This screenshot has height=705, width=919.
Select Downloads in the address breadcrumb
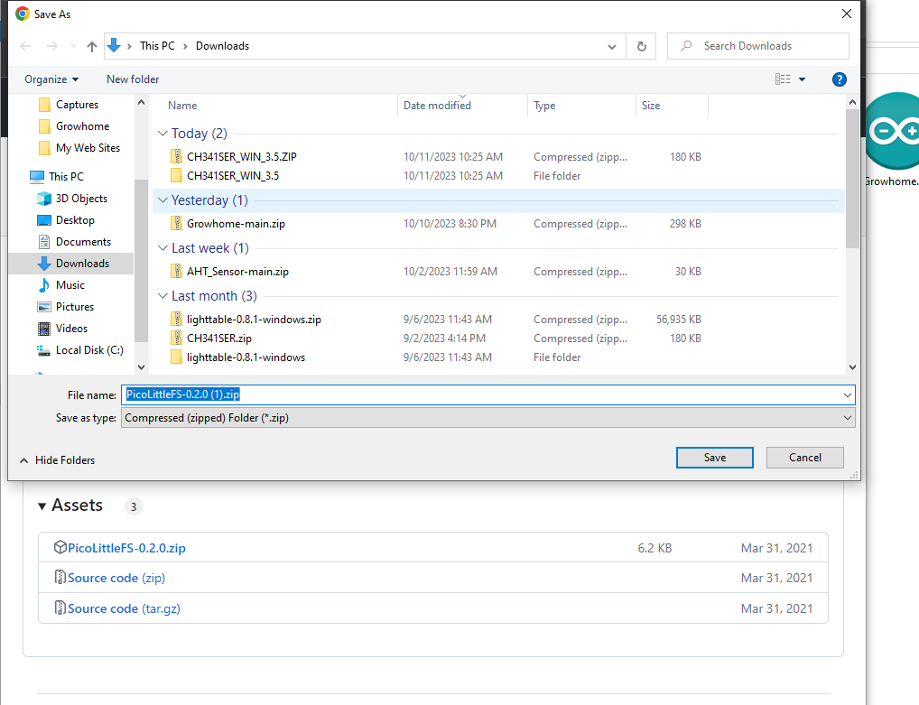(x=222, y=46)
